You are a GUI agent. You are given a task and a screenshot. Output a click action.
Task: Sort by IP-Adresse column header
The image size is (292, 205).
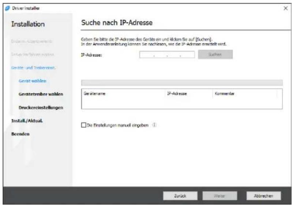[189, 94]
